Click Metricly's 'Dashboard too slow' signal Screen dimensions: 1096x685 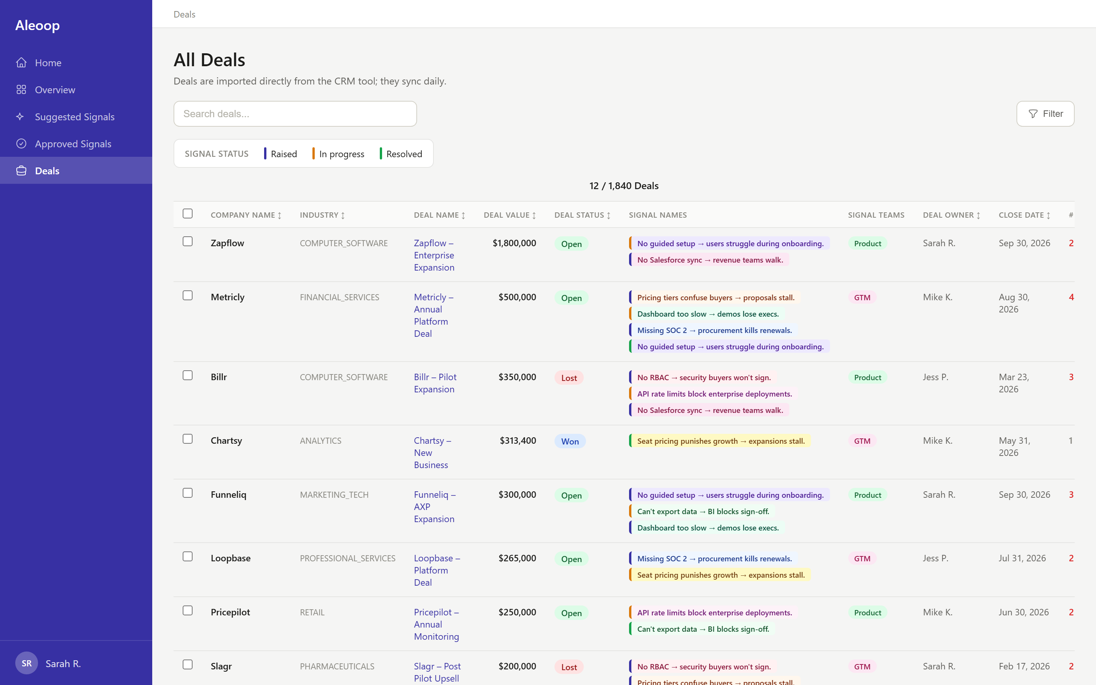[x=707, y=314]
